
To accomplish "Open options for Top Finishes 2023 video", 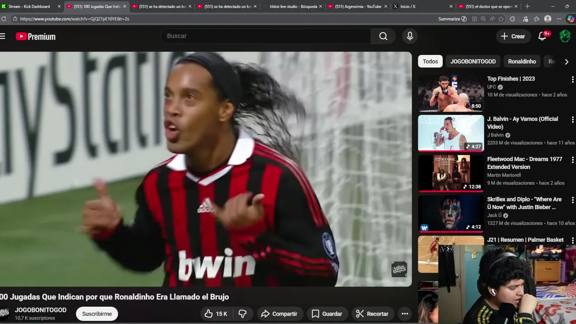I will tap(572, 80).
